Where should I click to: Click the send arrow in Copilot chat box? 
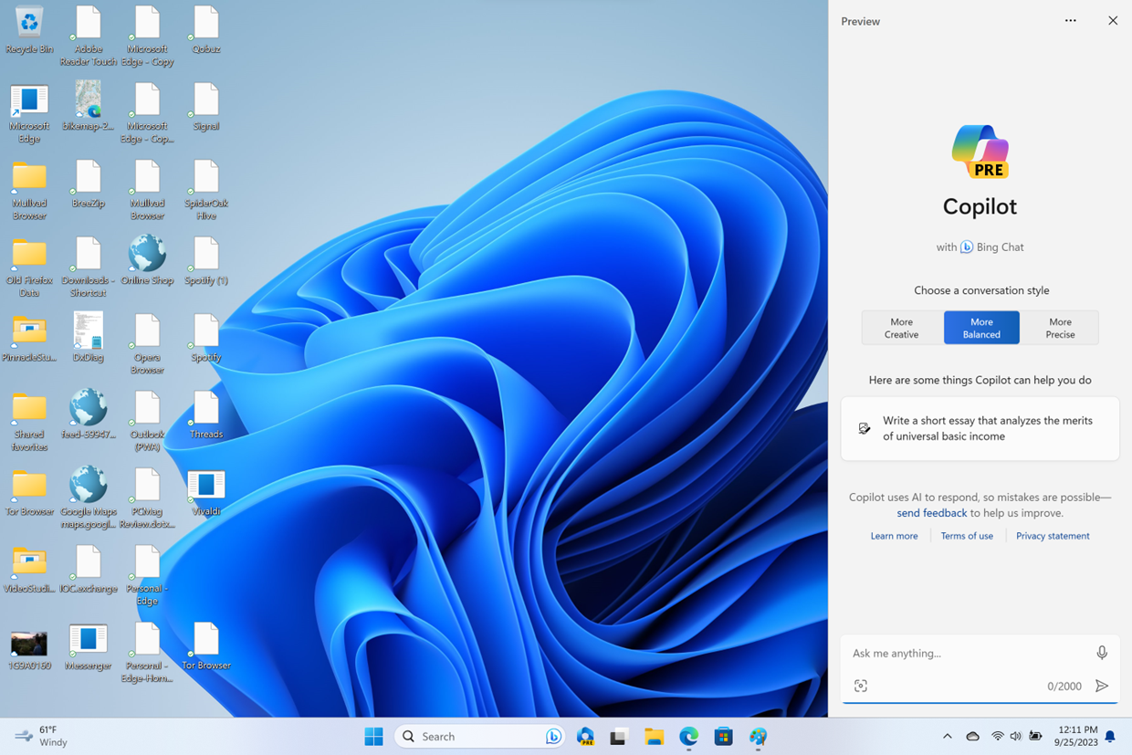[x=1102, y=686]
